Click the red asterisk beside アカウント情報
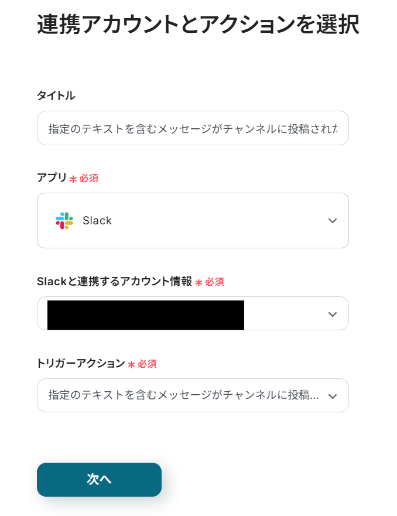Viewport: 397px width, 516px height. click(198, 283)
